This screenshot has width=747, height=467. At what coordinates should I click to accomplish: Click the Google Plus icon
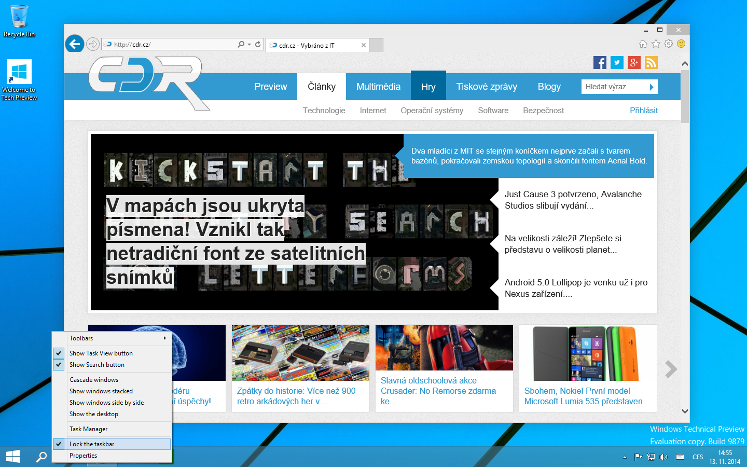[634, 63]
